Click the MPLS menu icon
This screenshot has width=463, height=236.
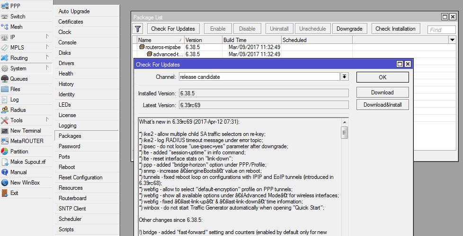[4, 47]
